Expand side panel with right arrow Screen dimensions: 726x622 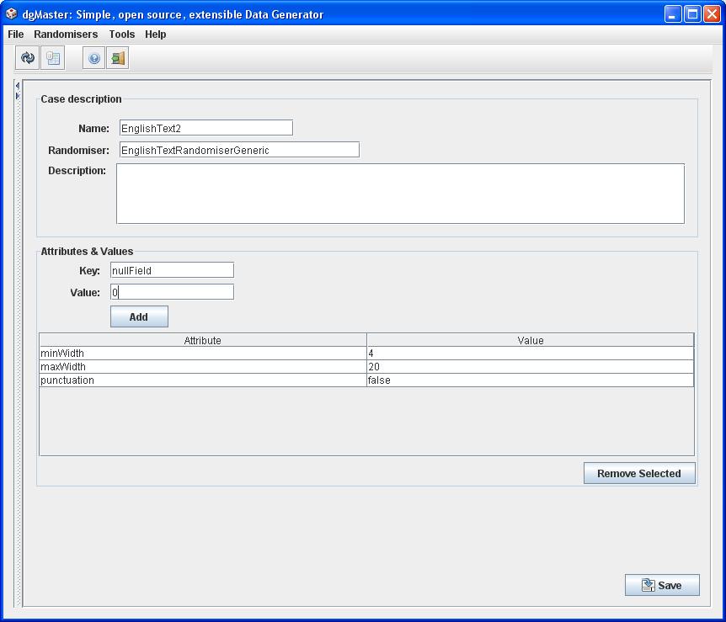[17, 96]
